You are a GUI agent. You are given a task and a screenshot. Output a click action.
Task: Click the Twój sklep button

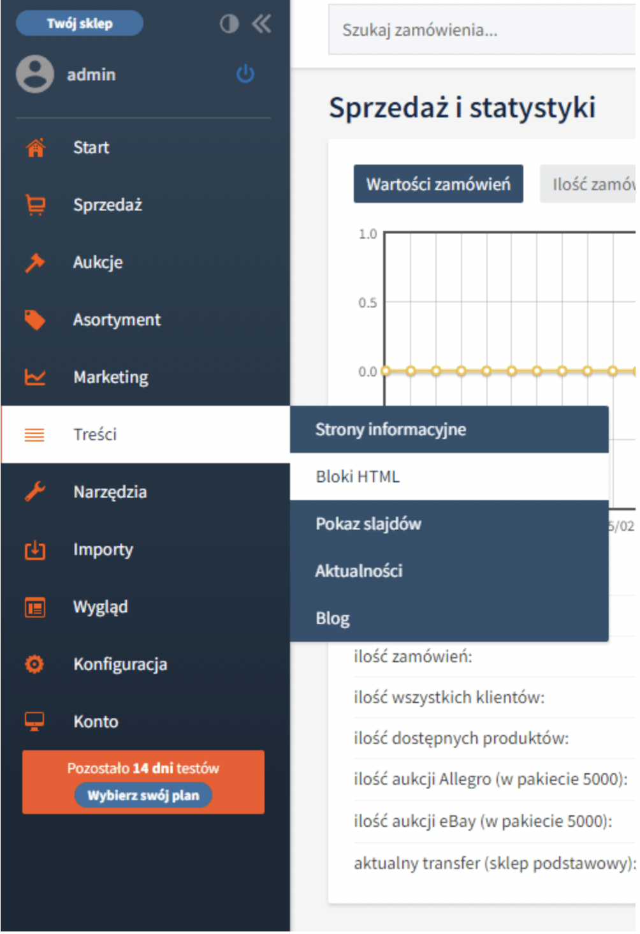tap(80, 24)
